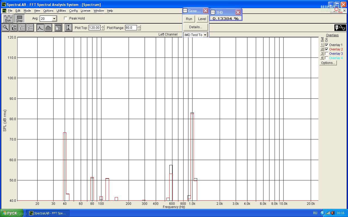Click the signal type sine wave icon
Screen dimensions: 348x217
(340, 28)
